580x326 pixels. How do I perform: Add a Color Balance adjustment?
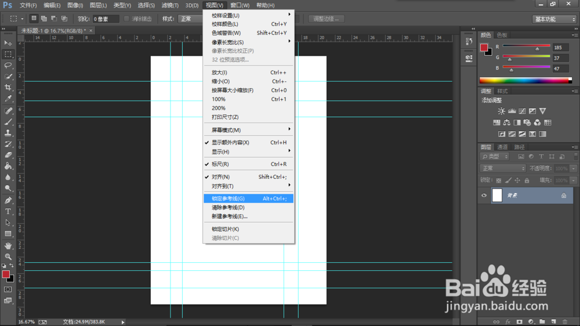click(507, 122)
